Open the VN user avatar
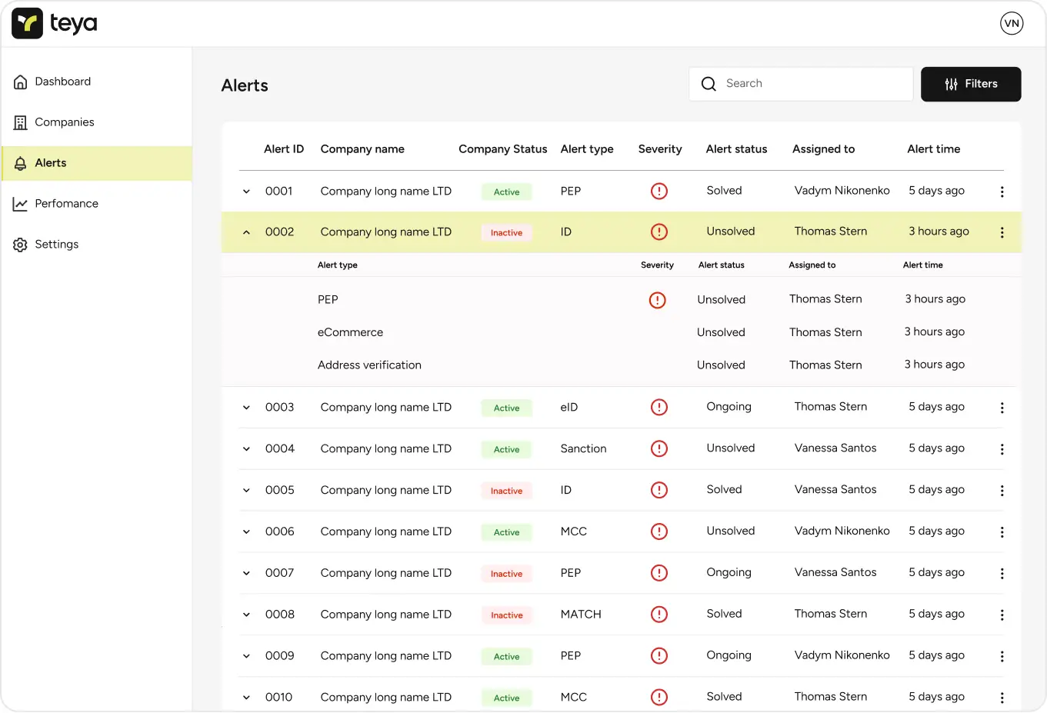 pyautogui.click(x=1012, y=24)
